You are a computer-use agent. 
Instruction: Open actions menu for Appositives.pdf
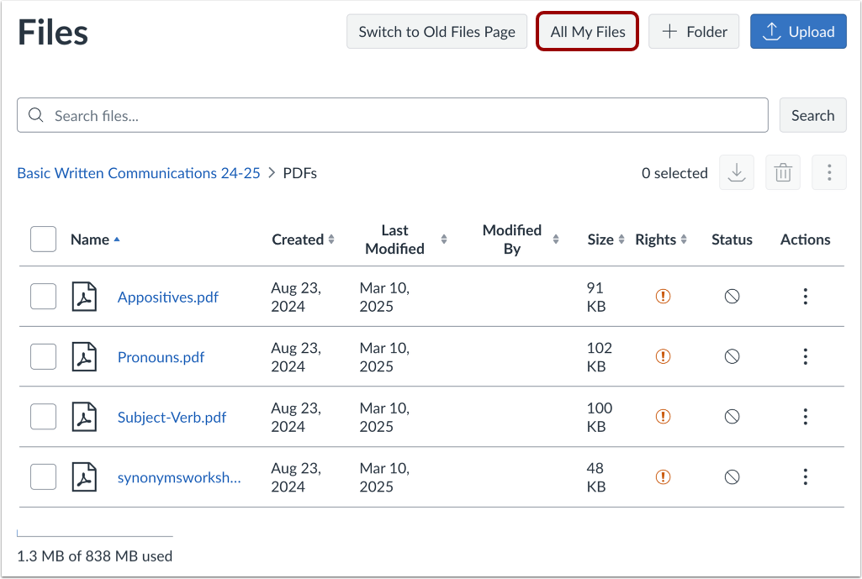tap(805, 297)
